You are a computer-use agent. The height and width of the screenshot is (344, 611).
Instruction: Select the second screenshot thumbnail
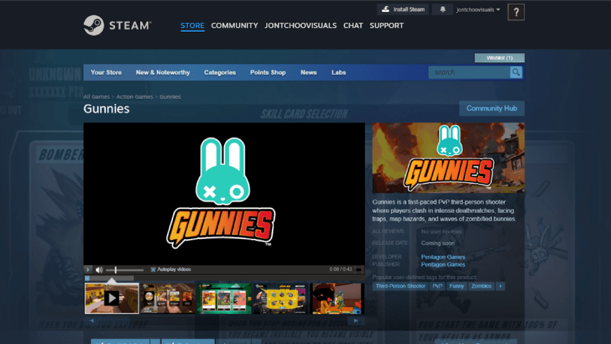[168, 299]
